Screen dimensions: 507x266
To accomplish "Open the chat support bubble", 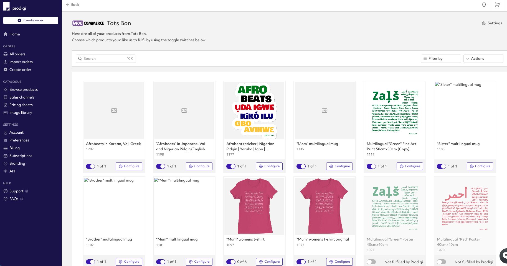I will (x=503, y=255).
